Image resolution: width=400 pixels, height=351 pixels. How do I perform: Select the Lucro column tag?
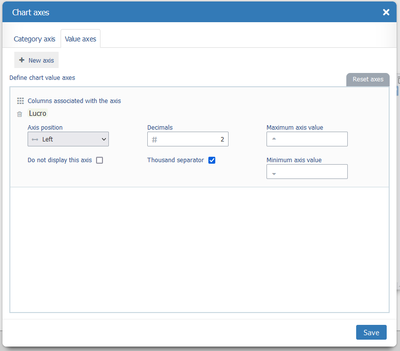pos(37,113)
